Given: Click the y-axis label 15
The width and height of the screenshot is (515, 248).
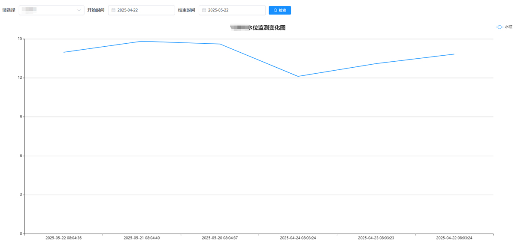Looking at the screenshot, I should click(20, 39).
